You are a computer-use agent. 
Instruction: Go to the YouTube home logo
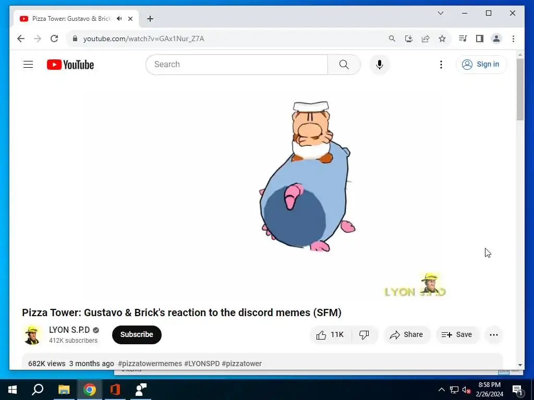point(70,65)
